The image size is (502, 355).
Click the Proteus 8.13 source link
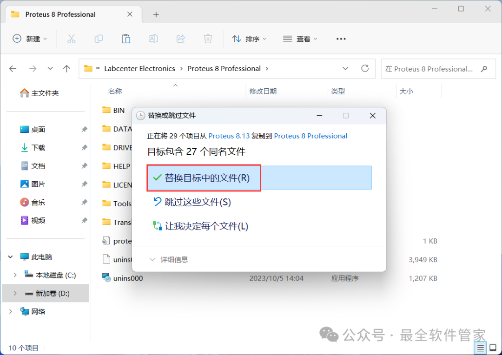pos(229,136)
